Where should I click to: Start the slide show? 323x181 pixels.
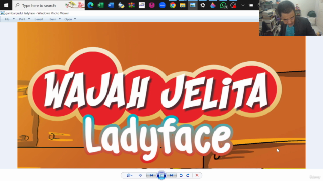(x=161, y=175)
